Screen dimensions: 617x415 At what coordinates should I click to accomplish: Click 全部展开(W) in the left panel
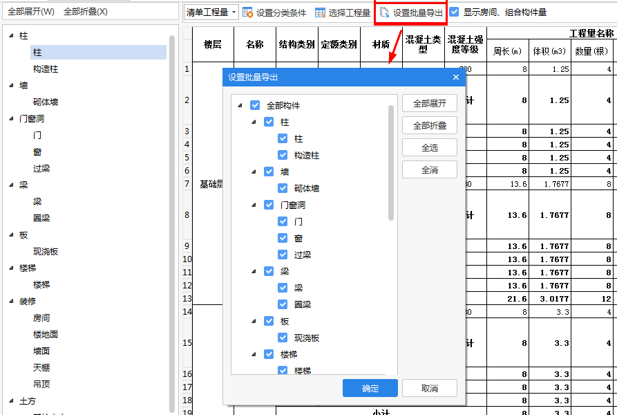[31, 12]
